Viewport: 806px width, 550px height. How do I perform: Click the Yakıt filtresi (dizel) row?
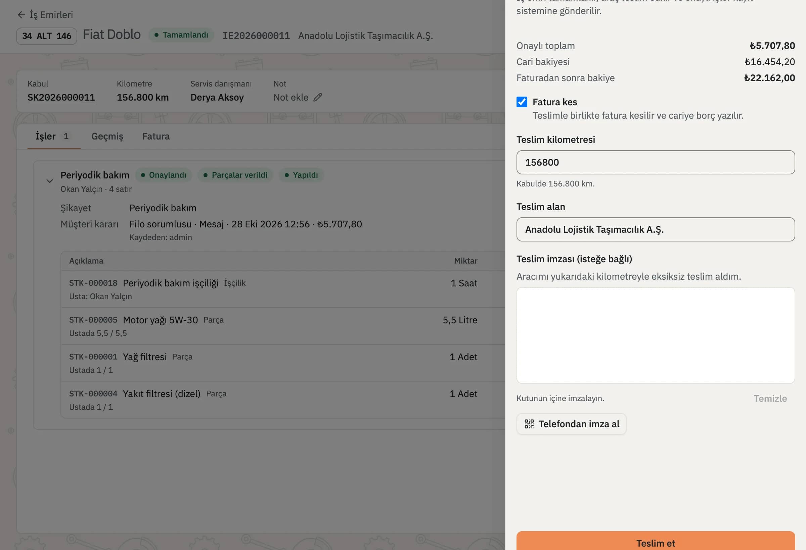[283, 400]
